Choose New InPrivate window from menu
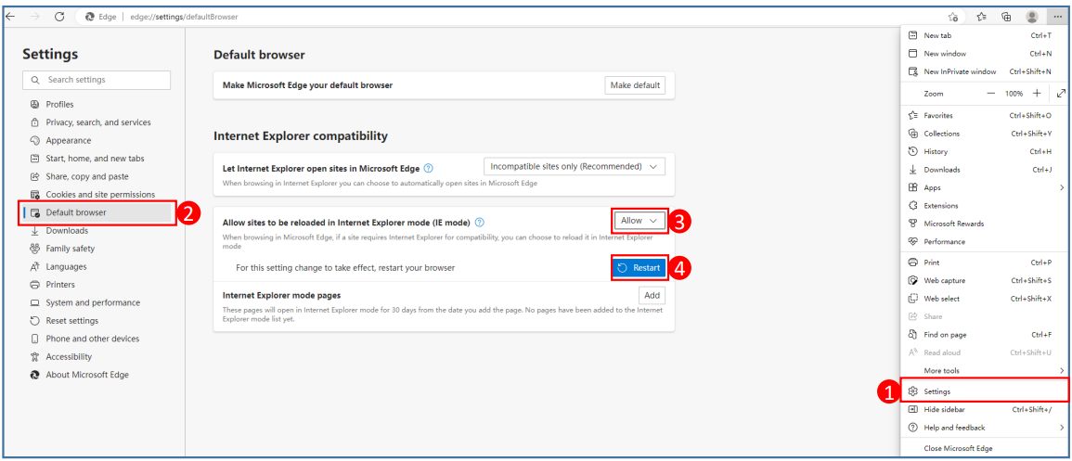Image resolution: width=1072 pixels, height=461 pixels. [983, 71]
